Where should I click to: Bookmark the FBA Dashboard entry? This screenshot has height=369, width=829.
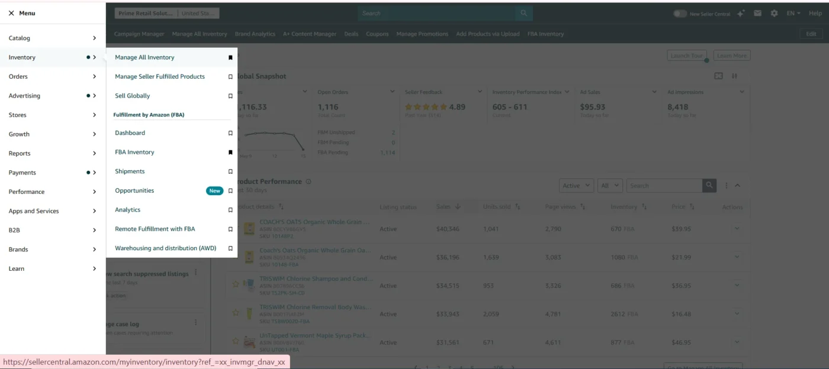point(230,133)
